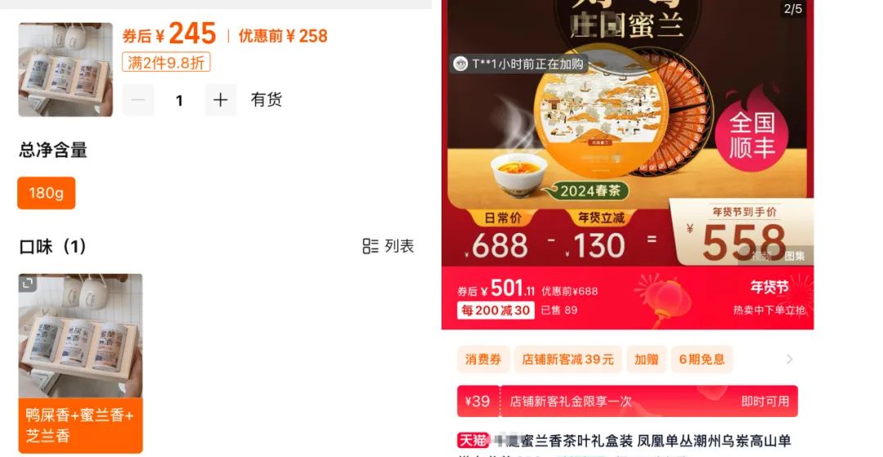Click the buyer avatar in the cart notification

(x=460, y=64)
